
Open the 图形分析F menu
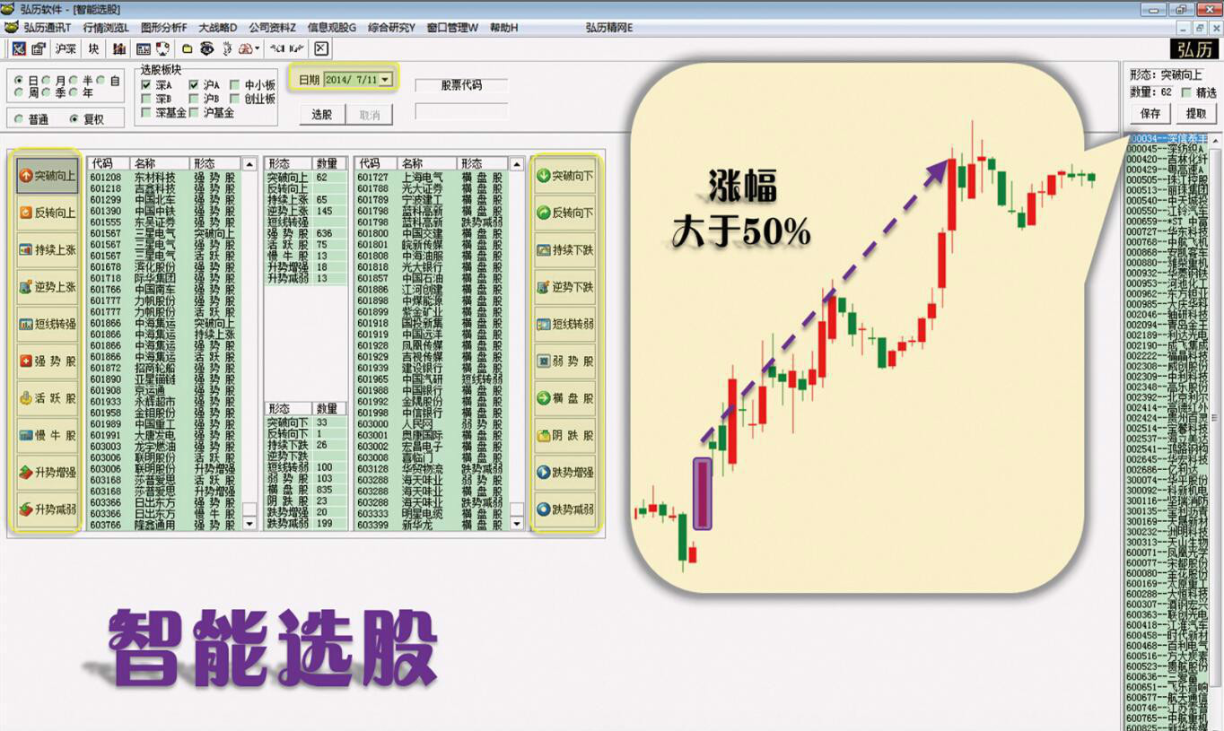tap(163, 28)
